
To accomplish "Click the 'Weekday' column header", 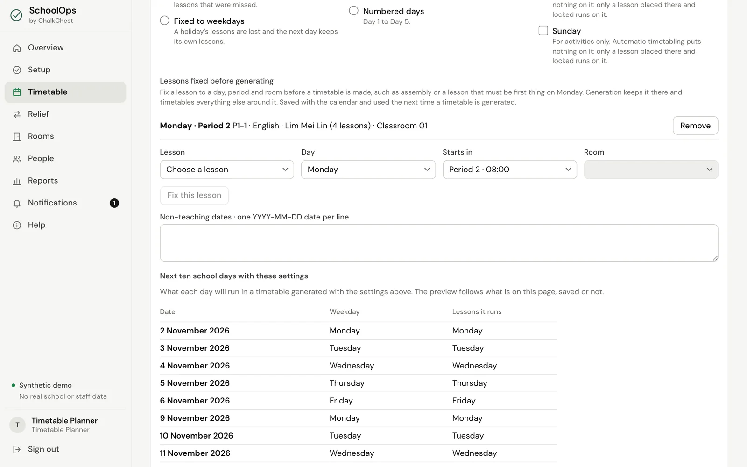I will 345,312.
